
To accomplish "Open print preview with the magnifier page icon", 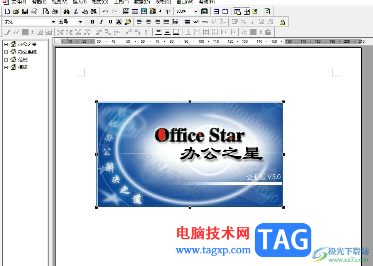I will click(46, 12).
